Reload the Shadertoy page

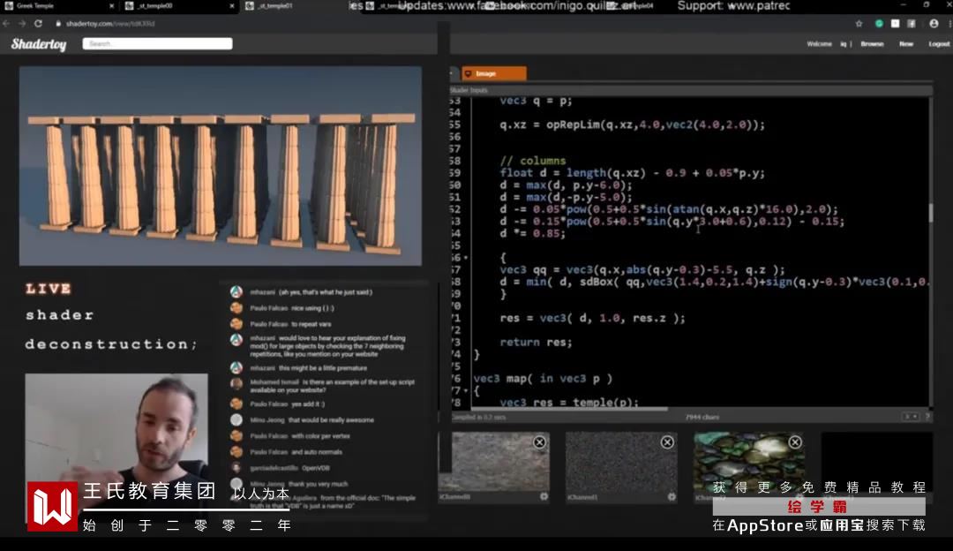[x=38, y=23]
